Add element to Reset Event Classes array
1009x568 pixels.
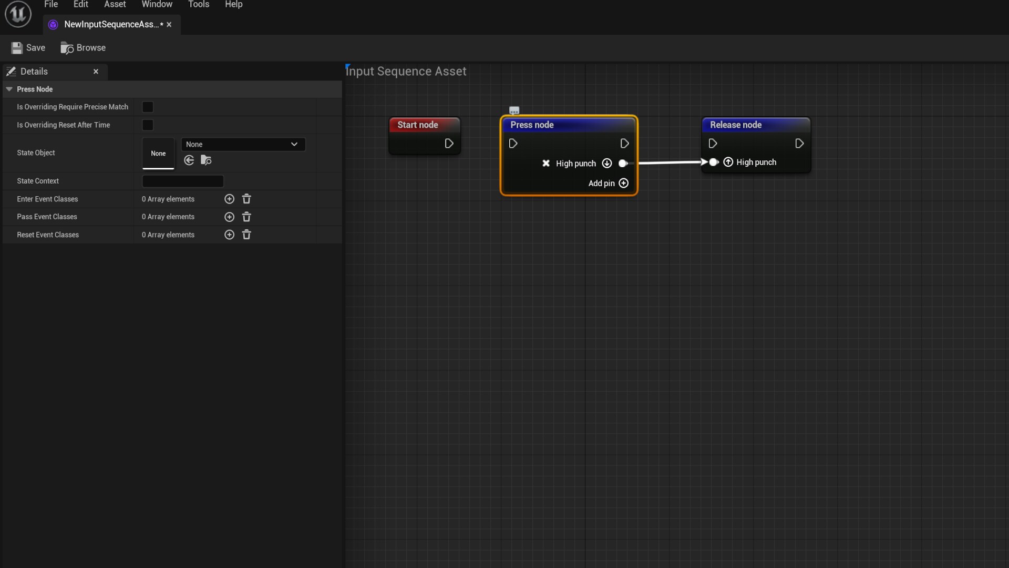coord(229,235)
